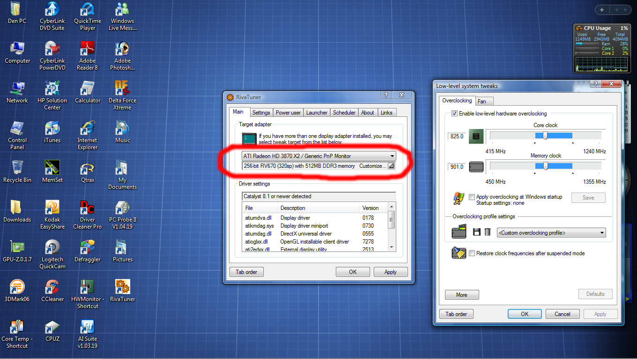The width and height of the screenshot is (637, 359).
Task: Open MemSet desktop shortcut
Action: click(x=52, y=172)
